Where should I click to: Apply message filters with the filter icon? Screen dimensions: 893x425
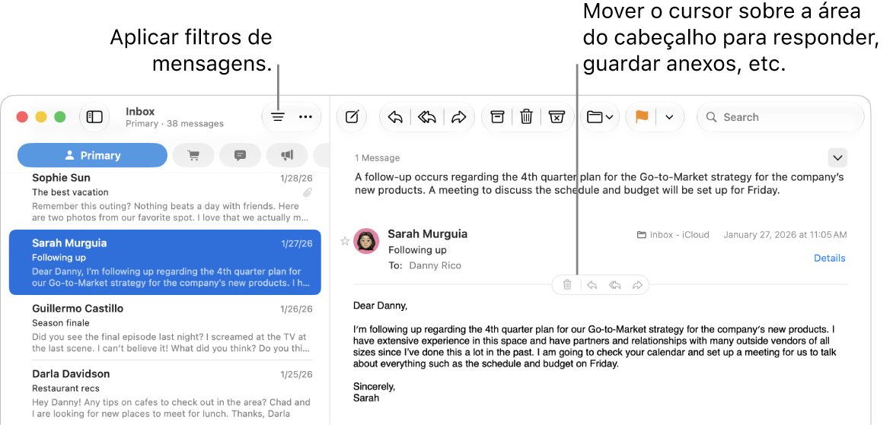[277, 117]
